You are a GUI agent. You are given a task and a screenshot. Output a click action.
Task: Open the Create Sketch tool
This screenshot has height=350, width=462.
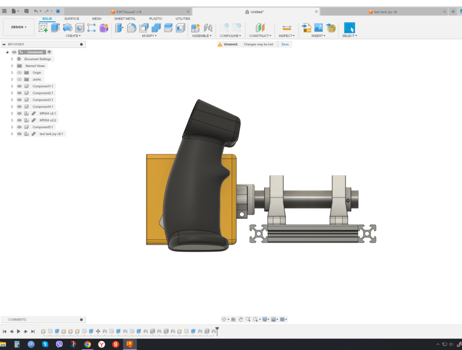[x=44, y=27]
